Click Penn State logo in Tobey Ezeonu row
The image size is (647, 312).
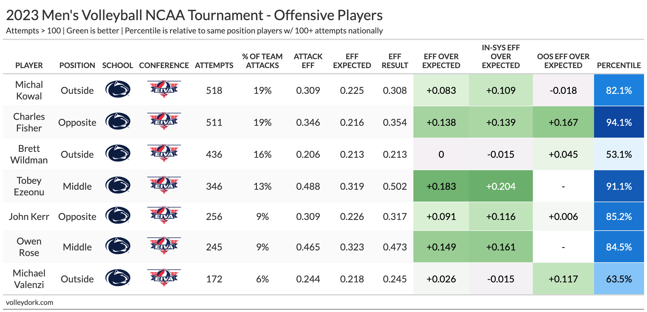[118, 185]
